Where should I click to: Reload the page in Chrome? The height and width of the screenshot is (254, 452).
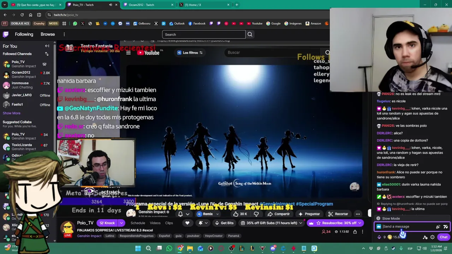[x=22, y=15]
